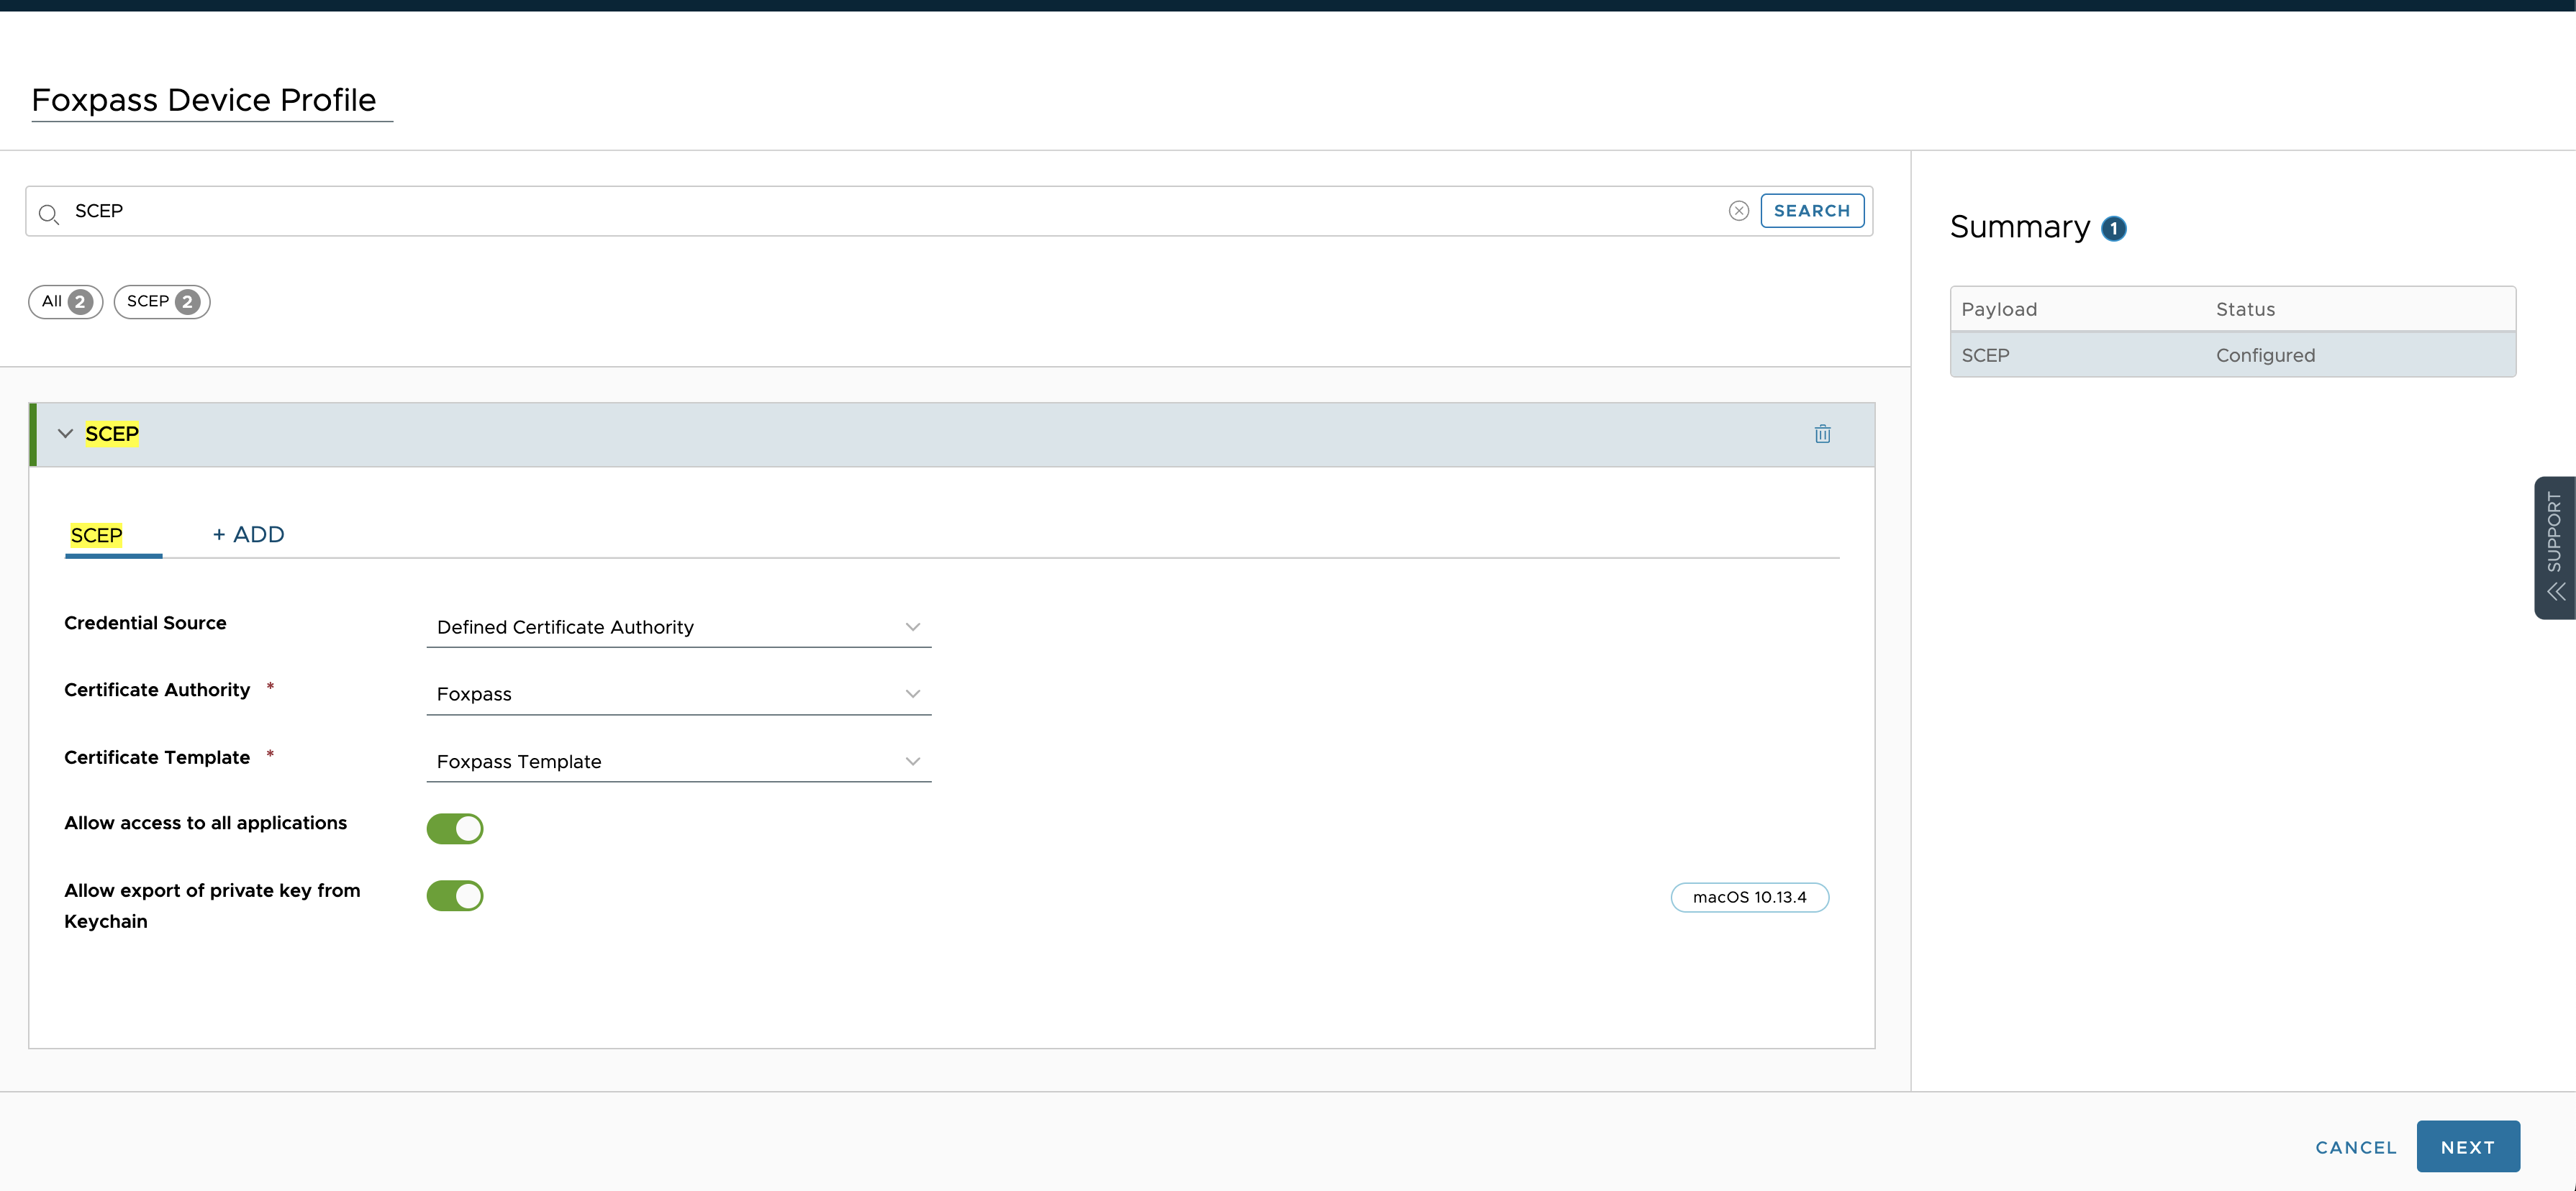Screen dimensions: 2576x1191
Task: Collapse the SCEP payload section chevron
Action: click(x=65, y=434)
